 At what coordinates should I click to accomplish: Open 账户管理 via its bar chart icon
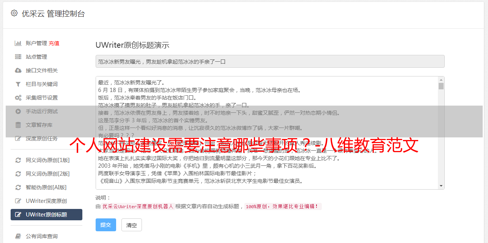18,43
